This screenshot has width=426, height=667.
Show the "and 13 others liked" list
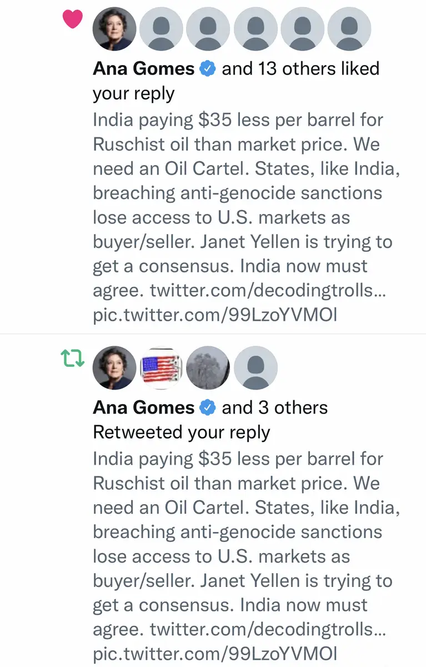point(300,69)
